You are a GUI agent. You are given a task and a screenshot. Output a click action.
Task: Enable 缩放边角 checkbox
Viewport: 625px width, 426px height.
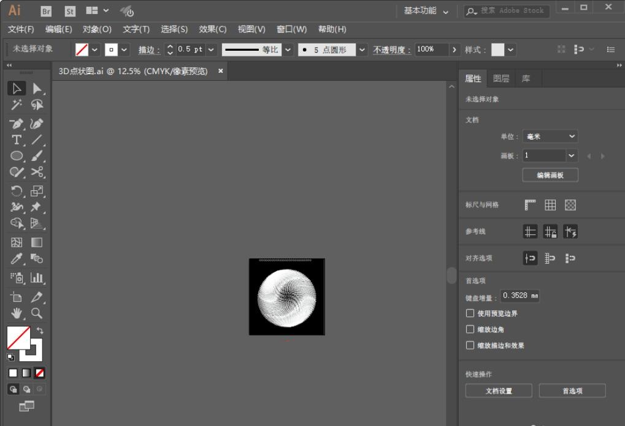coord(470,329)
